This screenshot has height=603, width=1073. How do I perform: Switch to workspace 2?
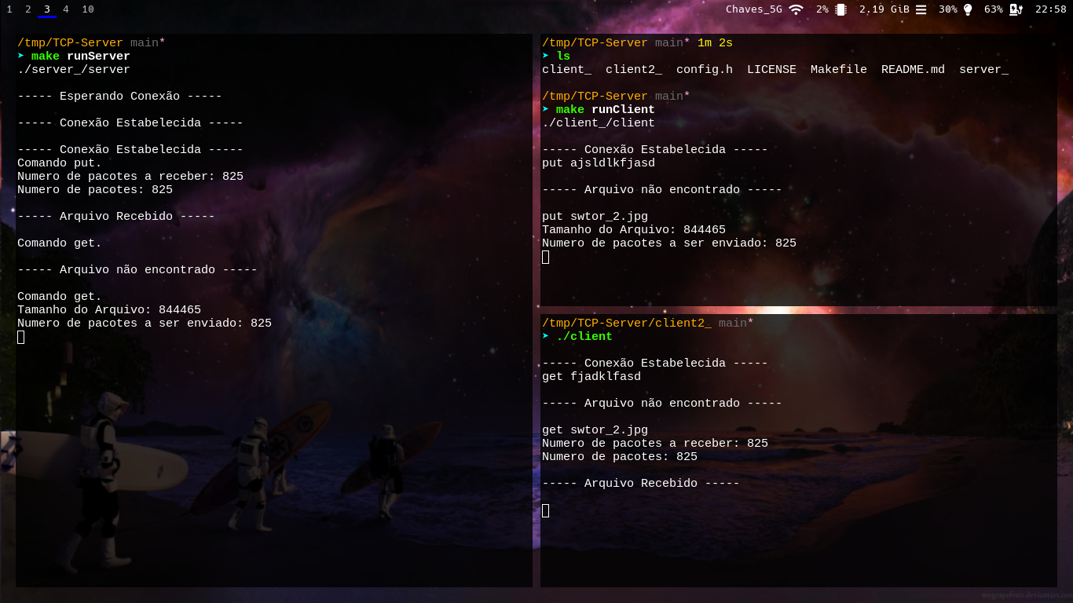click(x=27, y=9)
